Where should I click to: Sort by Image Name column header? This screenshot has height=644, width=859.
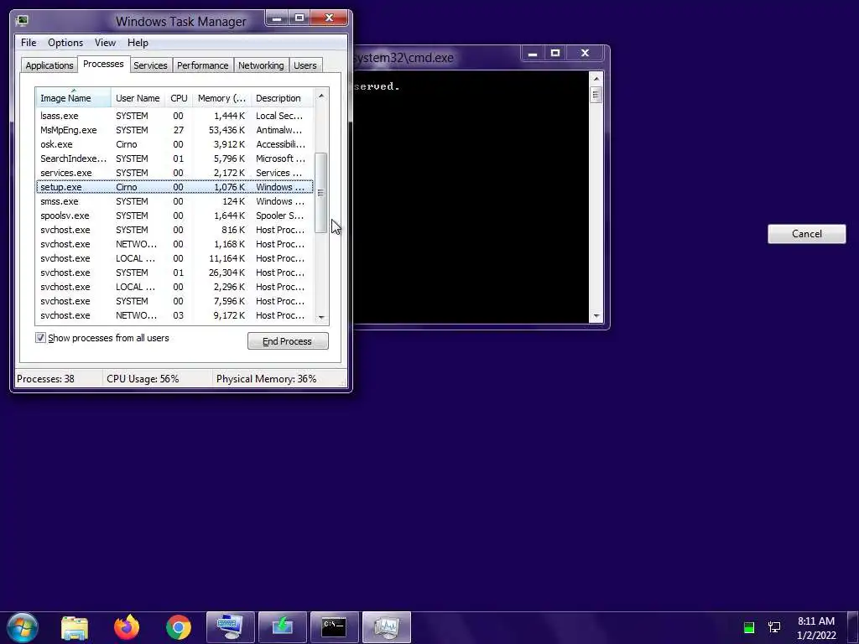(x=74, y=98)
